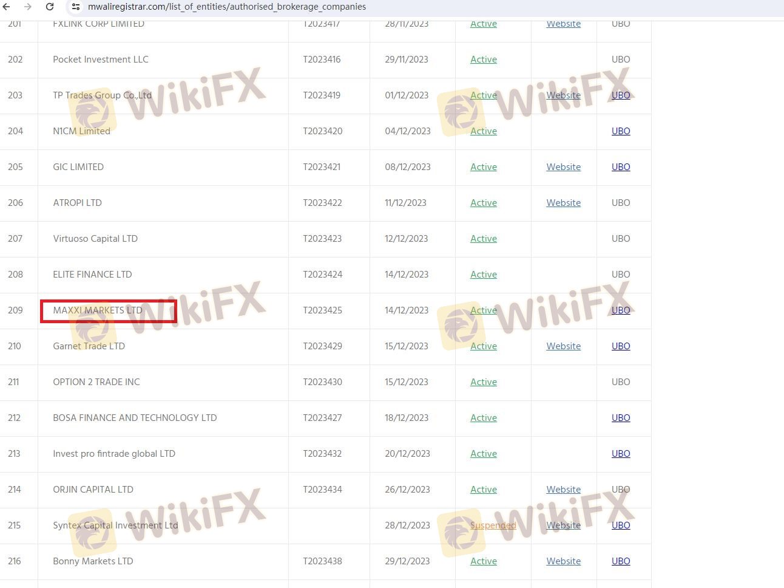Open UBO link for Syntex Capital Investment
This screenshot has height=588, width=784.
click(x=621, y=525)
